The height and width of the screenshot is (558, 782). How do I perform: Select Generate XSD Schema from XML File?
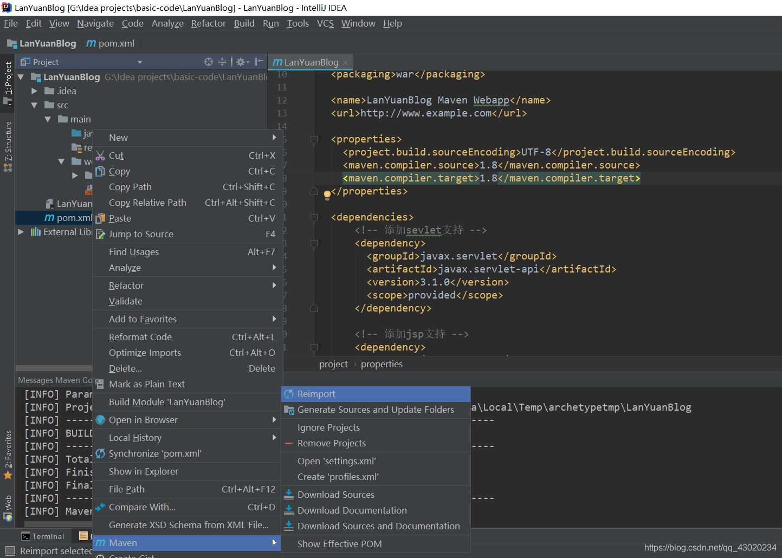pos(188,525)
